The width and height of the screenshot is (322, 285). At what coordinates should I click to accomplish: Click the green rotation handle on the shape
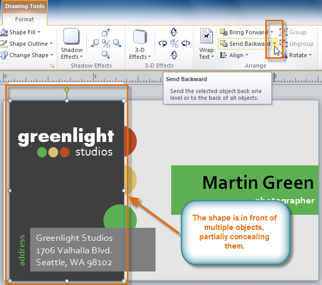tap(67, 90)
